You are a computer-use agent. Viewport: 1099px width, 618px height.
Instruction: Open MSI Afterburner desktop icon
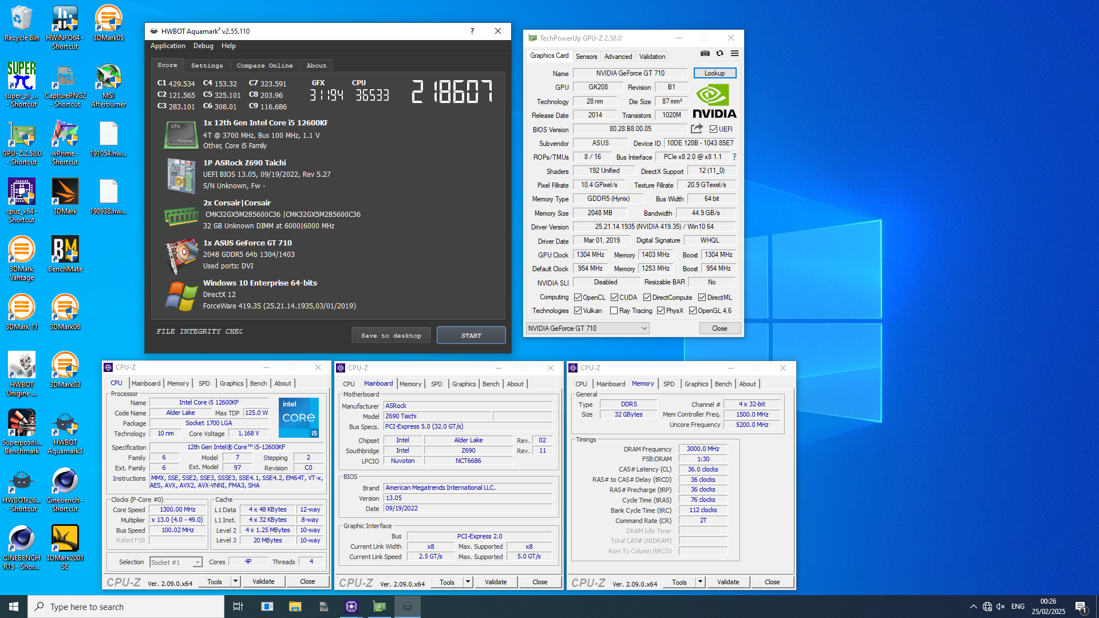[x=108, y=85]
